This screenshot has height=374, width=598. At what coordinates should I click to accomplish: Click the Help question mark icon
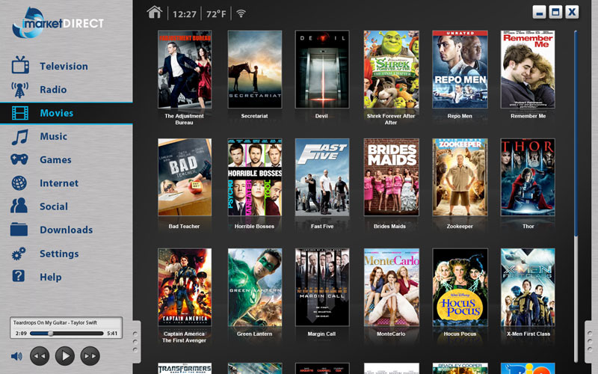pyautogui.click(x=18, y=276)
